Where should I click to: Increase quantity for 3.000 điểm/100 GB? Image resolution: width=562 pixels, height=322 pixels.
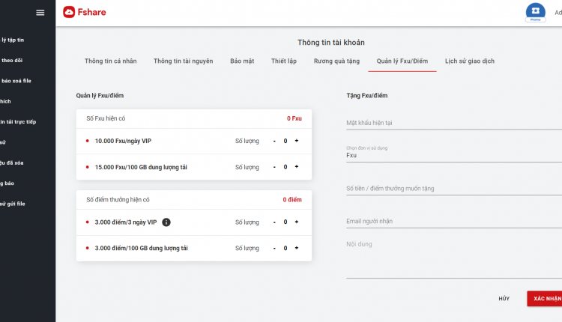(x=297, y=248)
